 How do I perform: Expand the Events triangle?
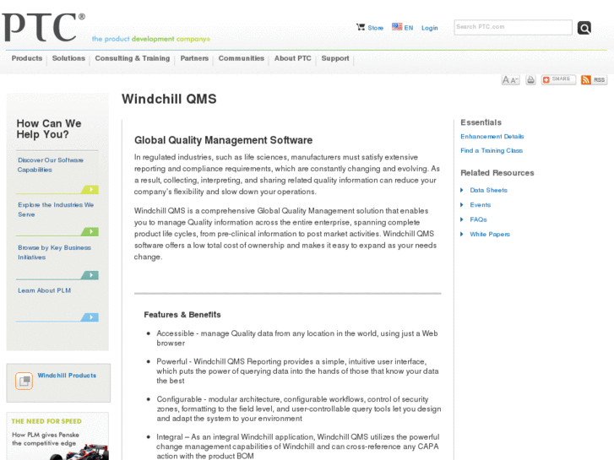click(462, 205)
